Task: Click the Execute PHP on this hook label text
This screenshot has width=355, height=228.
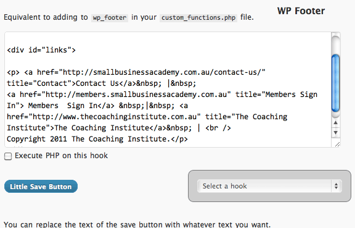Action: point(61,156)
